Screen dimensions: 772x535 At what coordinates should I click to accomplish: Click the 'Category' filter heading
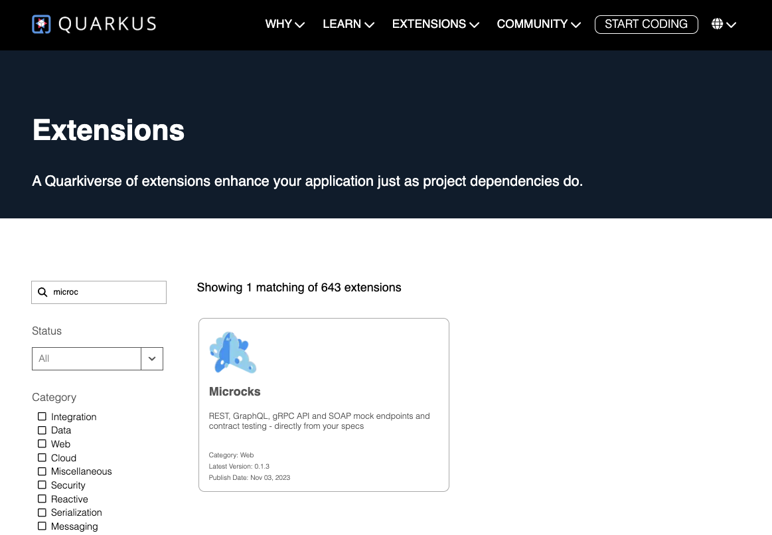click(54, 398)
